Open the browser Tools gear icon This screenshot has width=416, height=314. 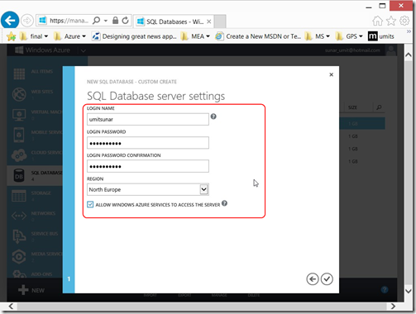(x=404, y=21)
